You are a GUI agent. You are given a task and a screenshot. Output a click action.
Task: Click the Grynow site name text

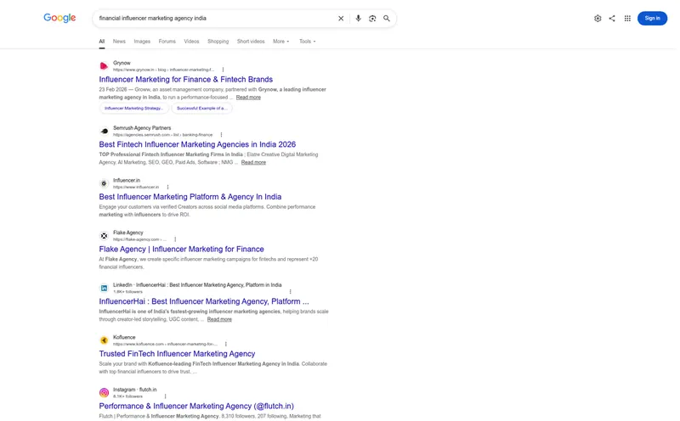tap(122, 63)
